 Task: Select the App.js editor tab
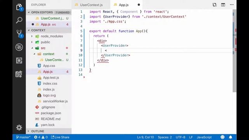[x=124, y=5]
